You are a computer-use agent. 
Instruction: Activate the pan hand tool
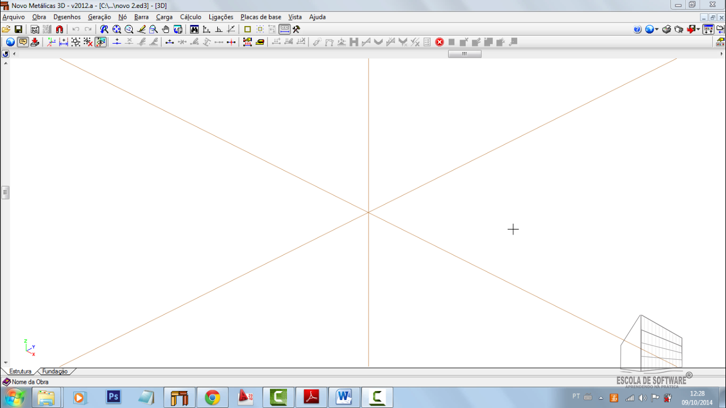pyautogui.click(x=166, y=29)
